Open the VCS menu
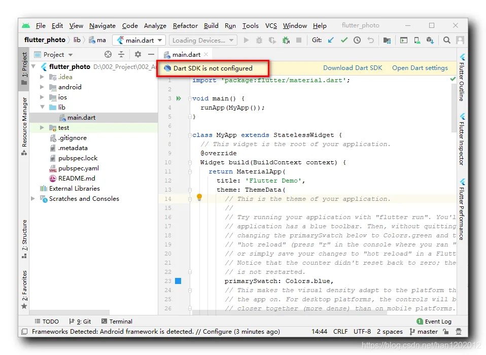The width and height of the screenshot is (486, 355). (x=271, y=26)
